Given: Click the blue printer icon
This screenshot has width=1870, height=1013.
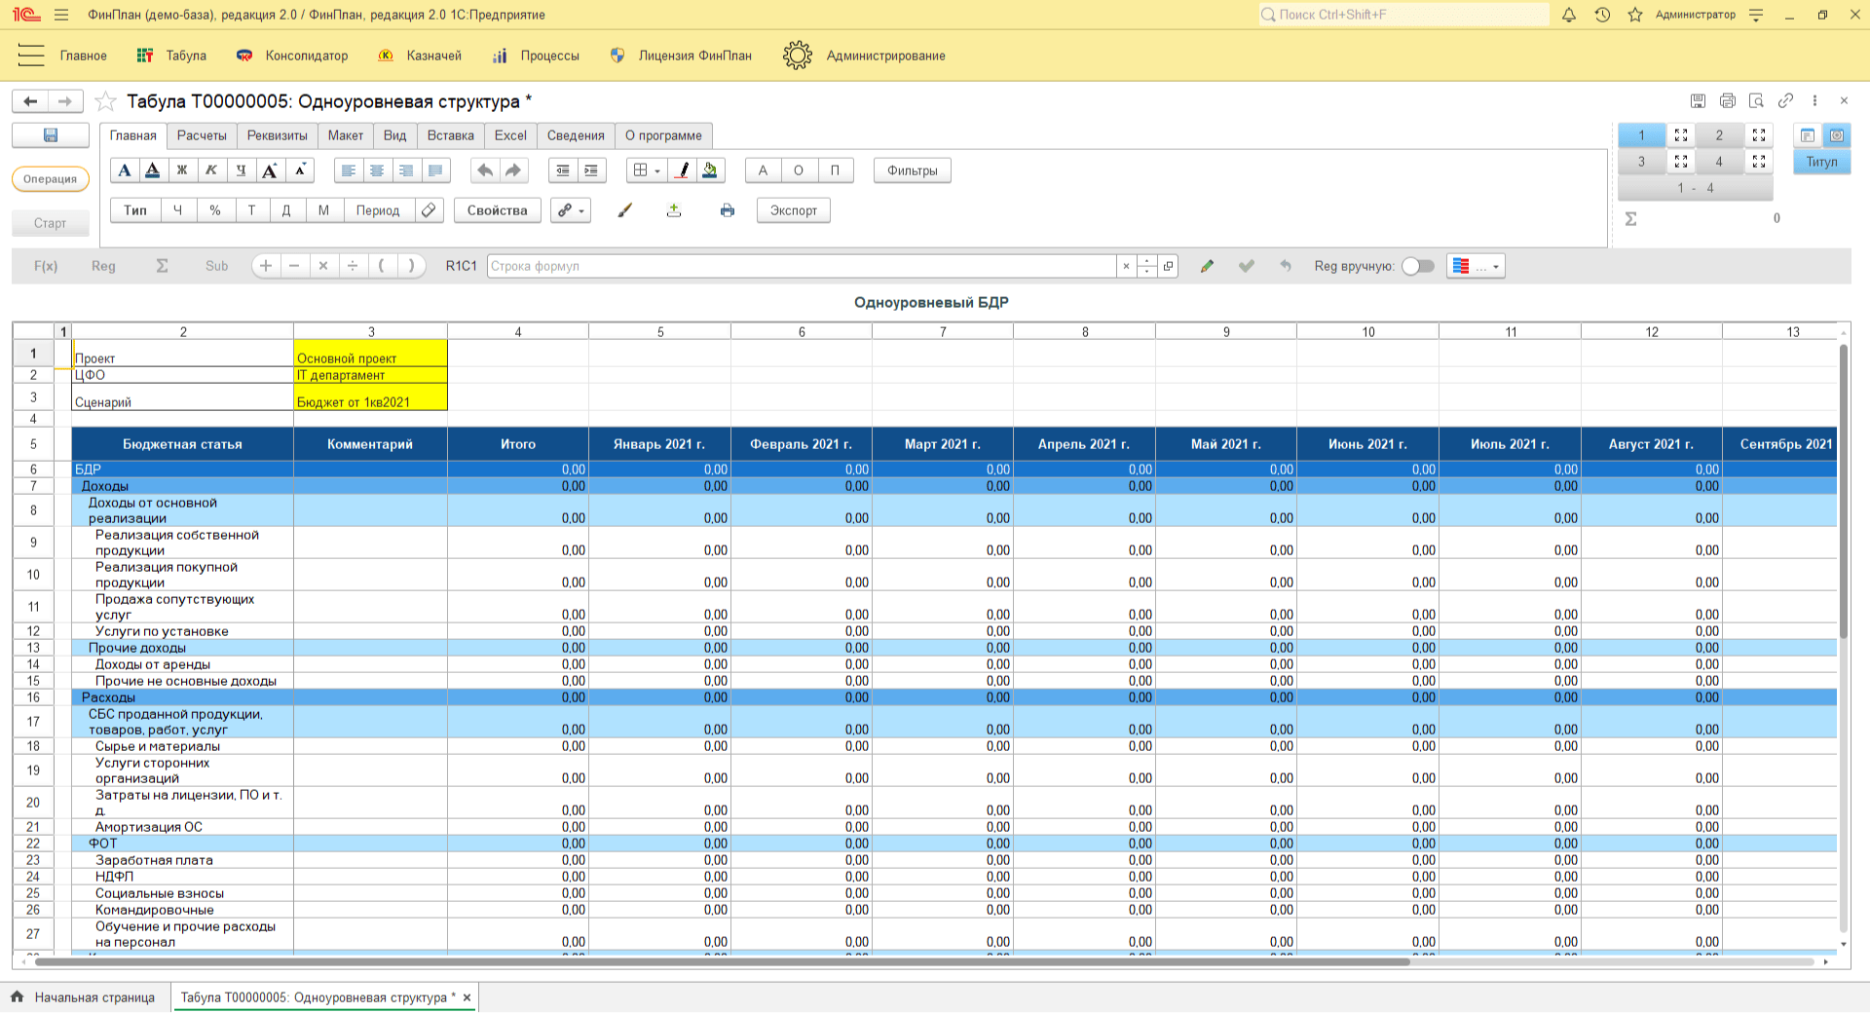Looking at the screenshot, I should [x=727, y=210].
